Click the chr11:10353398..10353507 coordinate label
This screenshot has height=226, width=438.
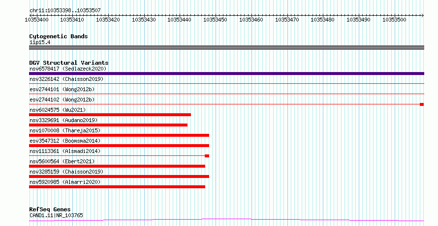tap(65, 11)
